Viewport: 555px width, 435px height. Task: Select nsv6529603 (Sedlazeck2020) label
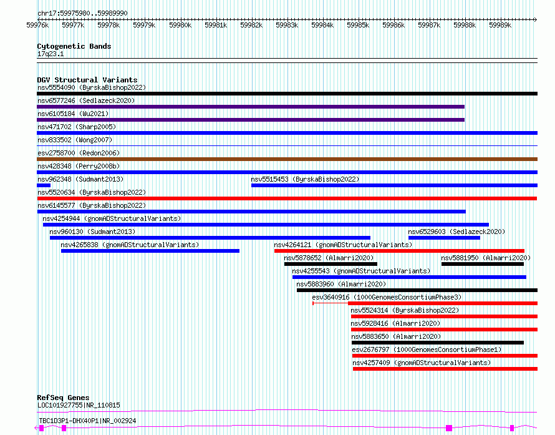(x=456, y=232)
